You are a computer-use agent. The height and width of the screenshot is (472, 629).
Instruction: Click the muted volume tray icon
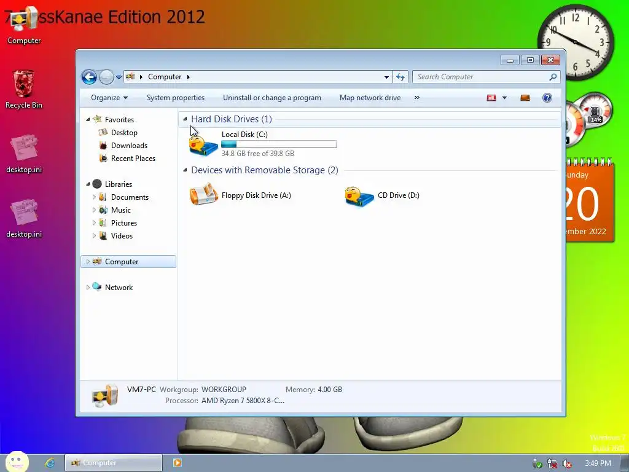pos(567,463)
